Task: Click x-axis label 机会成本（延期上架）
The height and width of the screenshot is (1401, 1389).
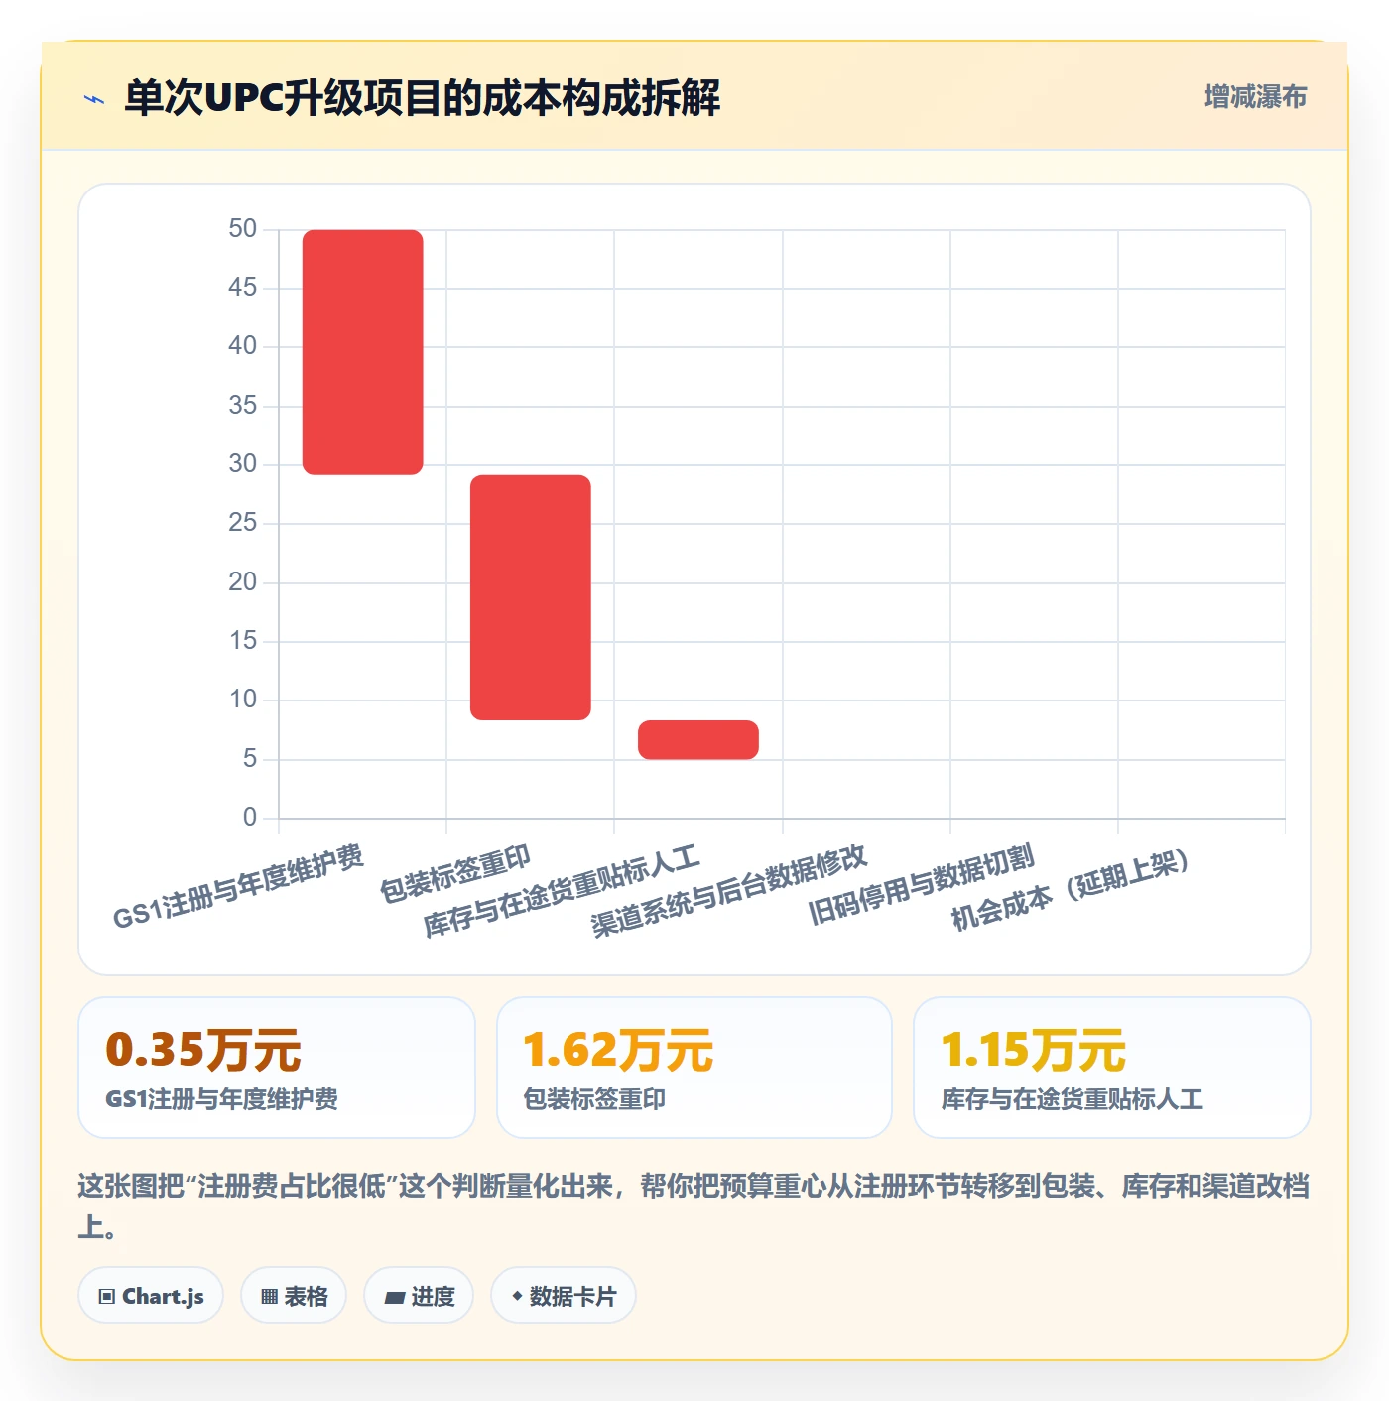Action: click(1071, 889)
